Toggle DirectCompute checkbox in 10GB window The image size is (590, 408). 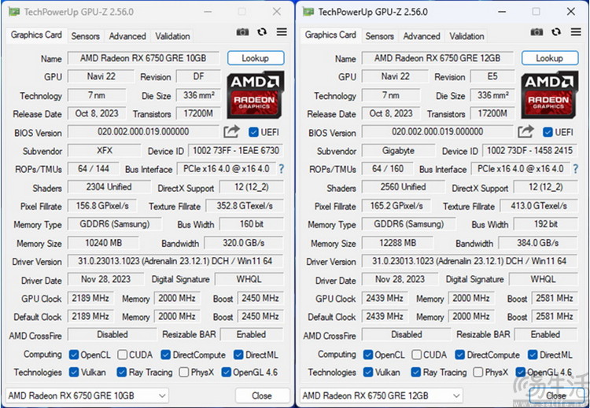[165, 355]
